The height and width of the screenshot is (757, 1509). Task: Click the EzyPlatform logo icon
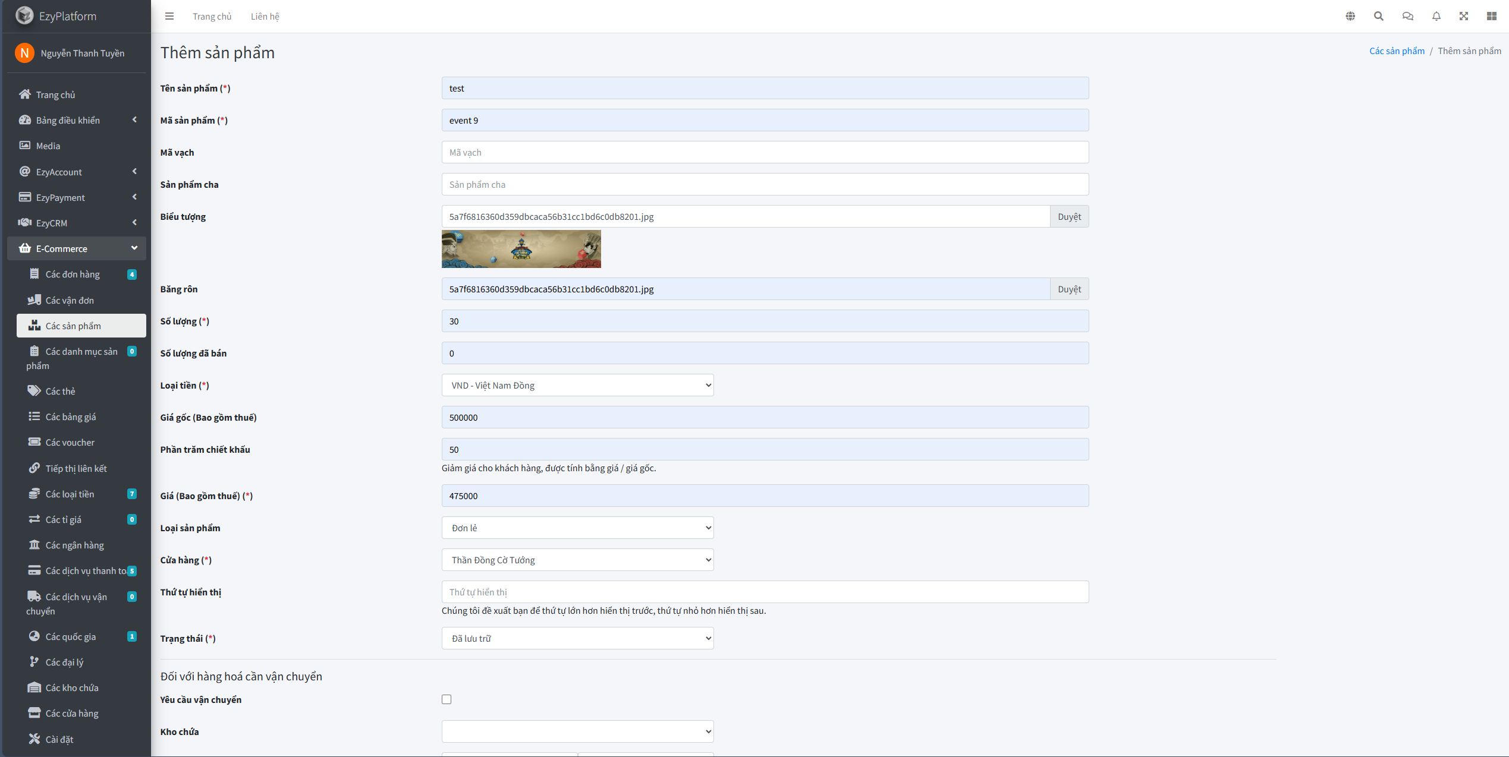24,16
